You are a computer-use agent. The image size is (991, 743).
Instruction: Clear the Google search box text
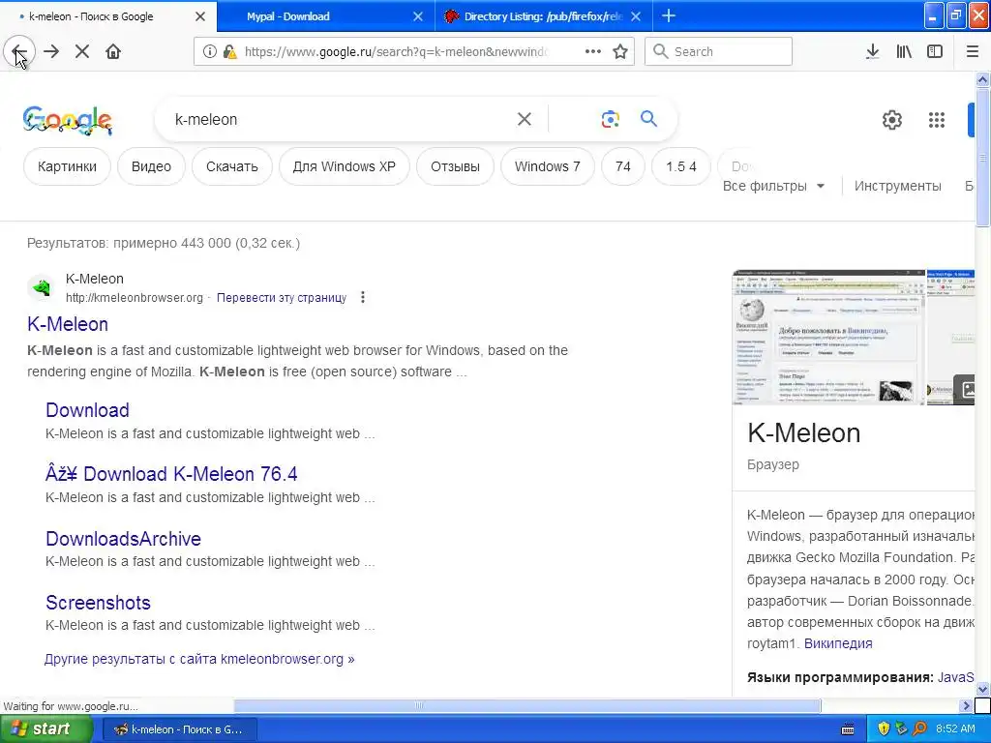coord(524,119)
